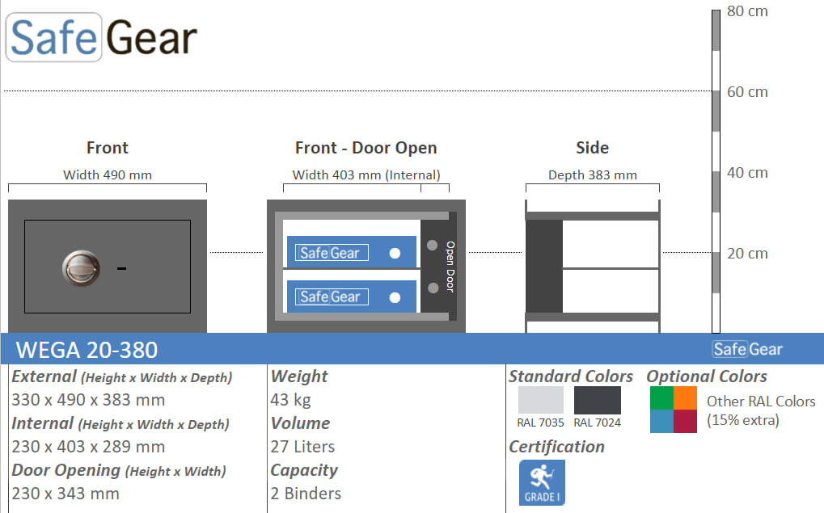Viewport: 824px width, 513px height.
Task: Click the lower SafeGear binder in open safe
Action: tap(352, 296)
